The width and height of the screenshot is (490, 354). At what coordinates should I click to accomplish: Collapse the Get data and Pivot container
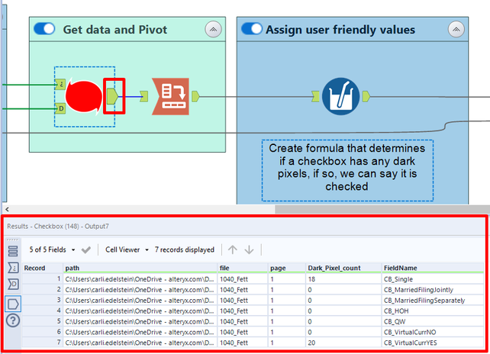213,30
